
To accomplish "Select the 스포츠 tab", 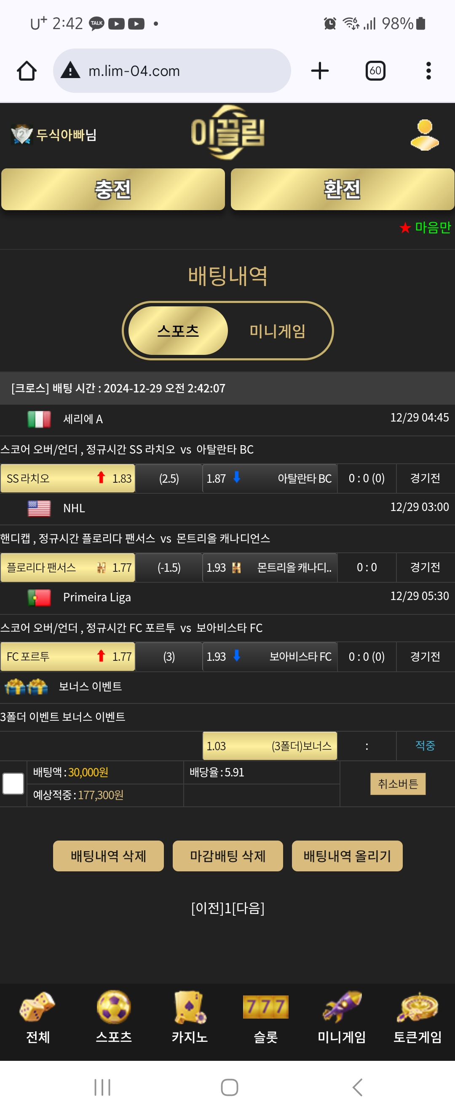I will coord(178,331).
